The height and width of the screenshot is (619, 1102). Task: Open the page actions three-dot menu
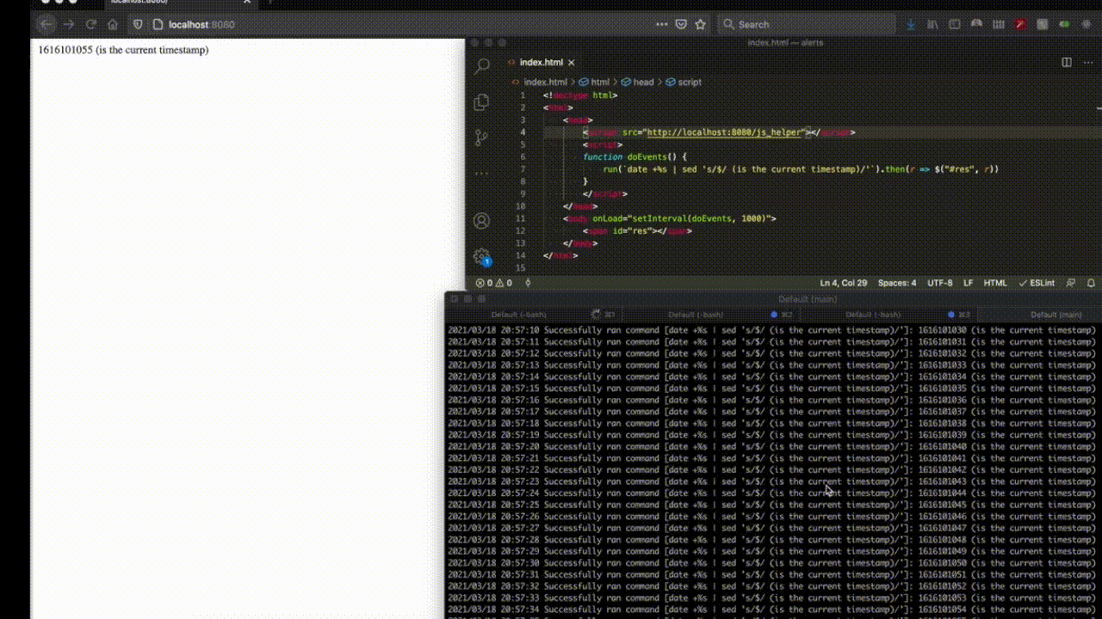click(661, 24)
